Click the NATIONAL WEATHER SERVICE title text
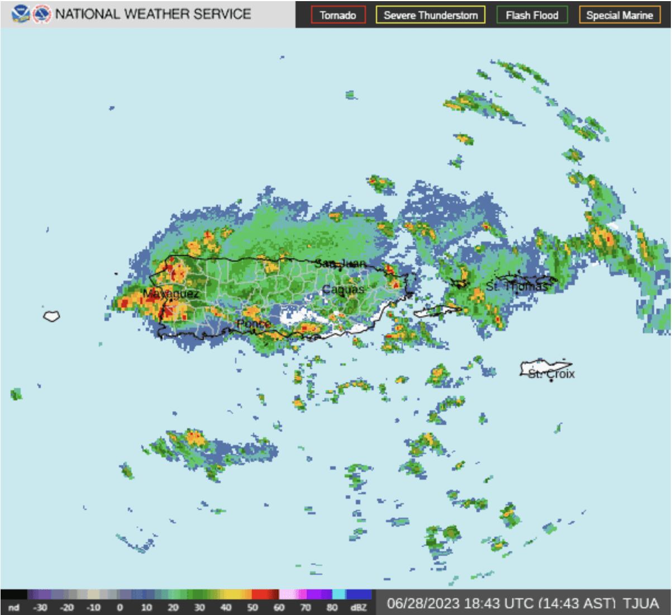 [153, 14]
